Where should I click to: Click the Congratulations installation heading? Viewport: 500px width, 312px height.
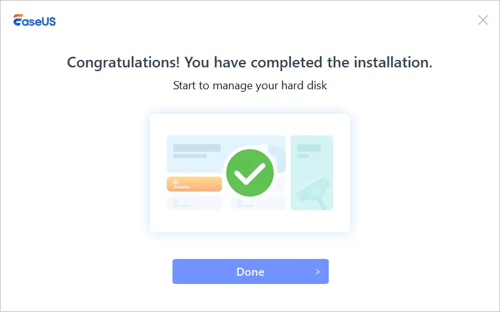[249, 62]
